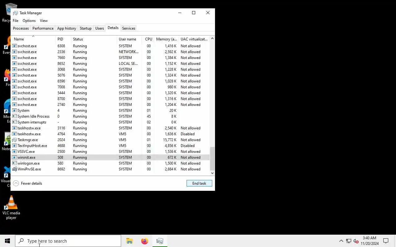
Task: Sort processes by Status column
Action: 94,39
